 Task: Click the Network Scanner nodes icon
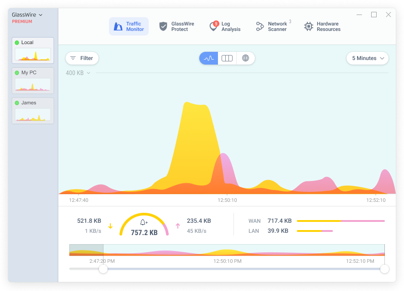click(x=260, y=26)
